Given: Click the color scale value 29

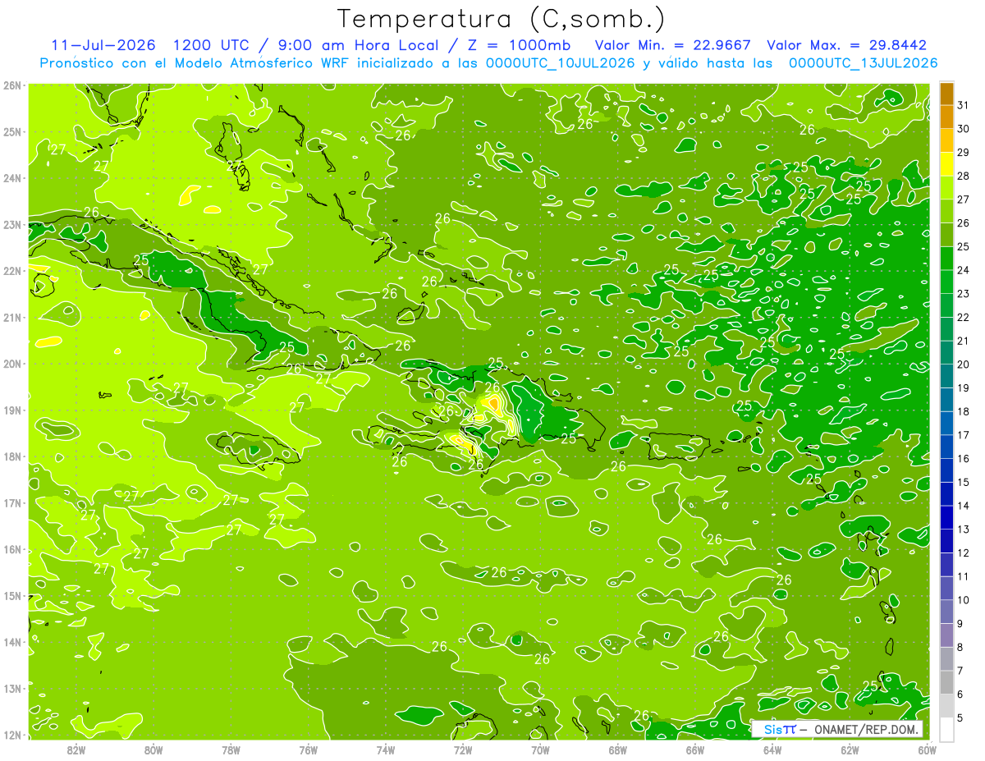Looking at the screenshot, I should (x=964, y=153).
